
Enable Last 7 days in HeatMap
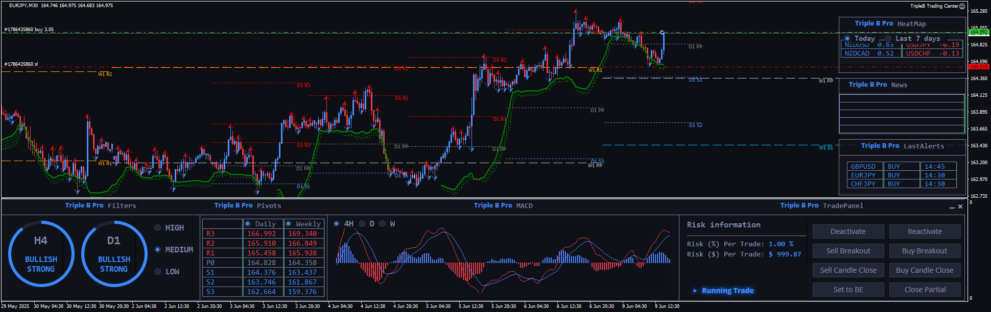(888, 39)
